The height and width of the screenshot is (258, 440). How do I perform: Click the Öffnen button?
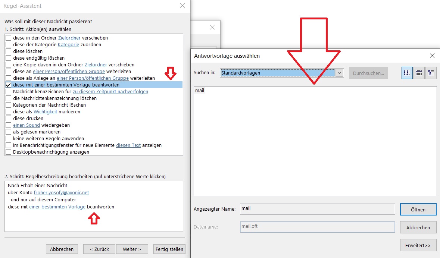coord(418,210)
